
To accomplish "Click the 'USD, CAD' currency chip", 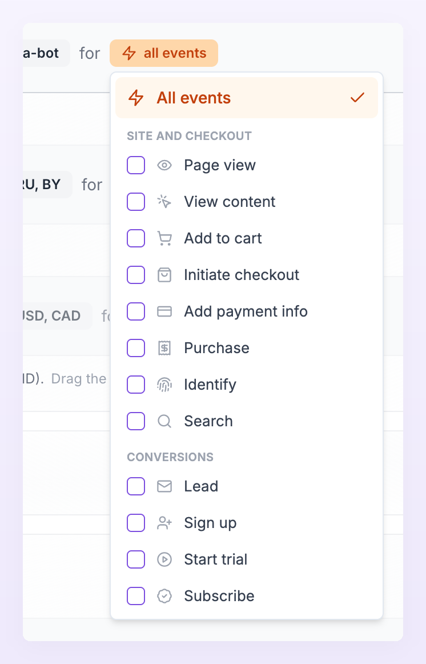I will click(57, 316).
